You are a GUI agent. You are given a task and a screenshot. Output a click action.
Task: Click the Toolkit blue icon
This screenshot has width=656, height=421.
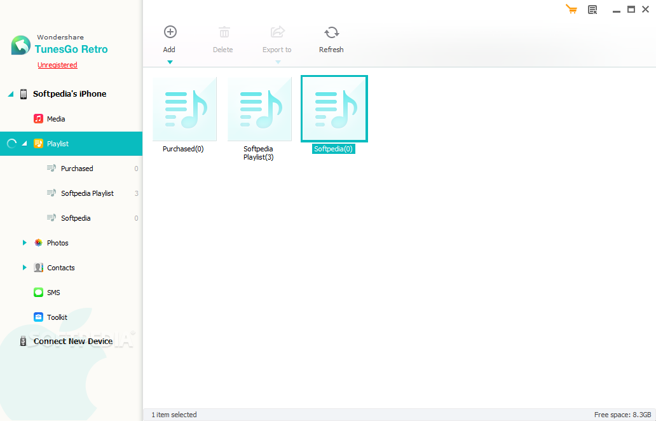39,317
